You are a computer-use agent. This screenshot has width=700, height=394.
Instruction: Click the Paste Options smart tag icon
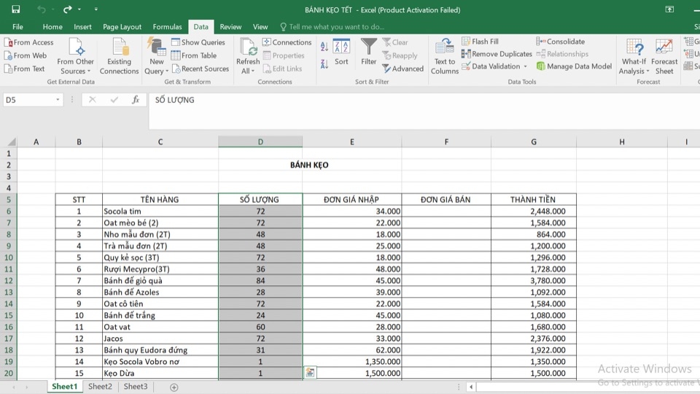click(x=310, y=372)
